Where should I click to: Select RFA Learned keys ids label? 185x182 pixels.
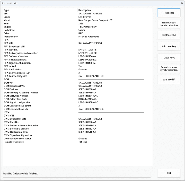(15, 76)
